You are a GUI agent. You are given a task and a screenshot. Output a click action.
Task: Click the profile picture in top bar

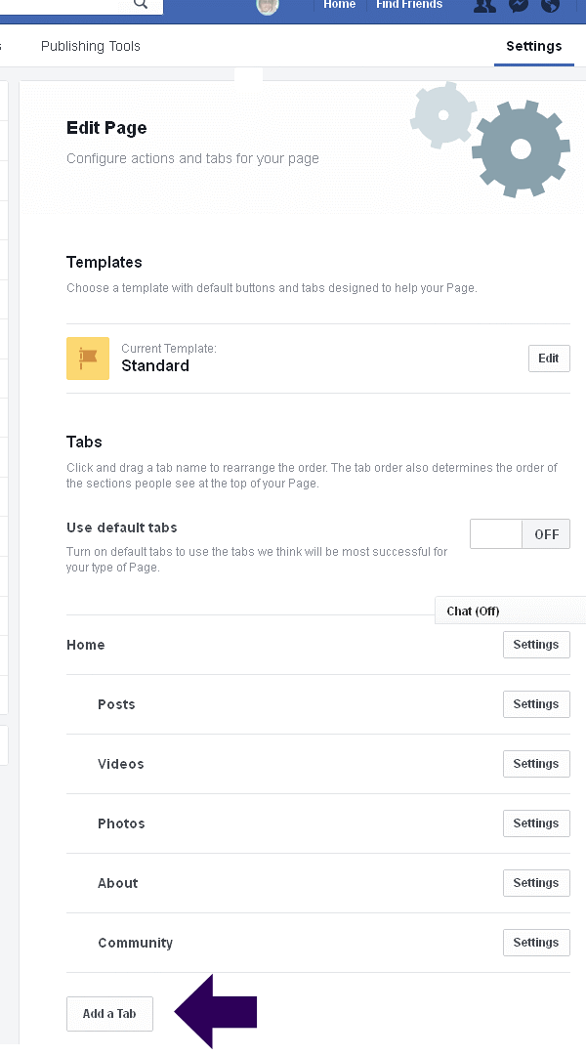pos(268,6)
